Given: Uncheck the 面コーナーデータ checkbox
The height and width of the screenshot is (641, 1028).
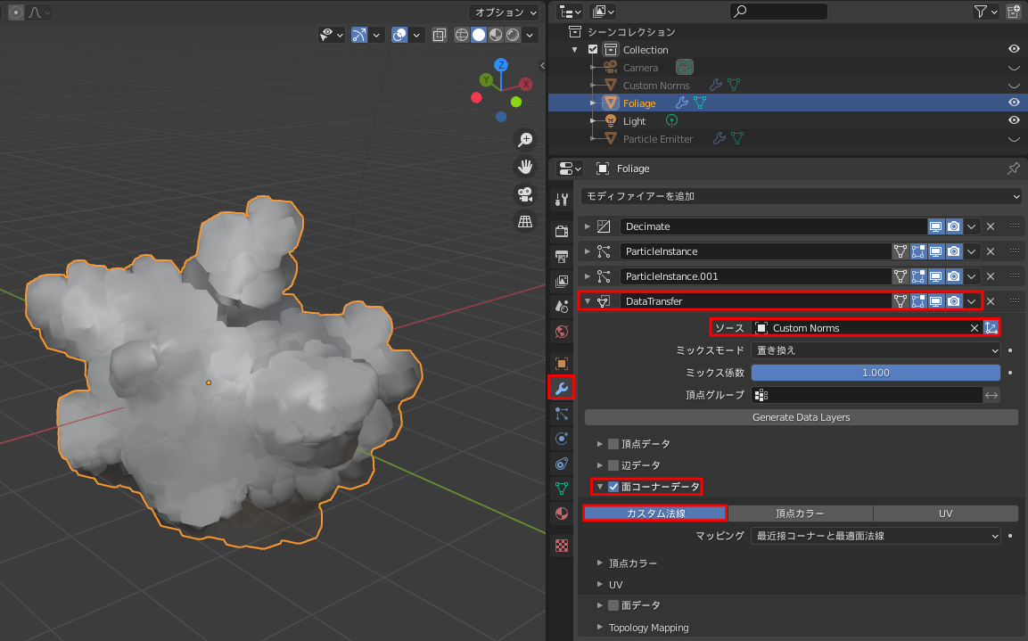Looking at the screenshot, I should 613,487.
